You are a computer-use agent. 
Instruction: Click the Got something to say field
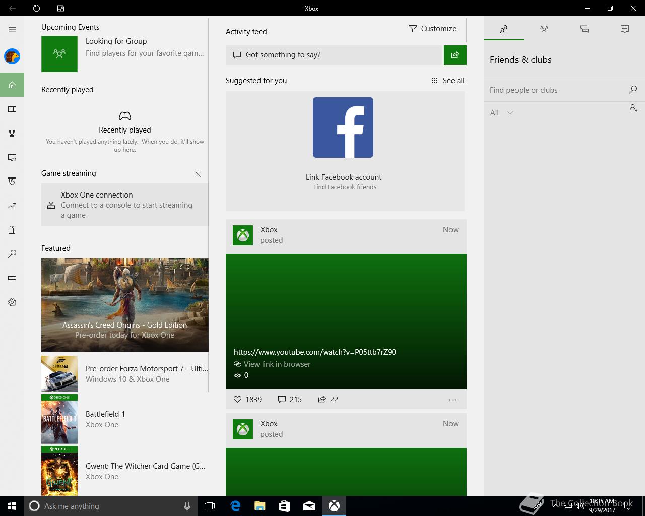[334, 55]
